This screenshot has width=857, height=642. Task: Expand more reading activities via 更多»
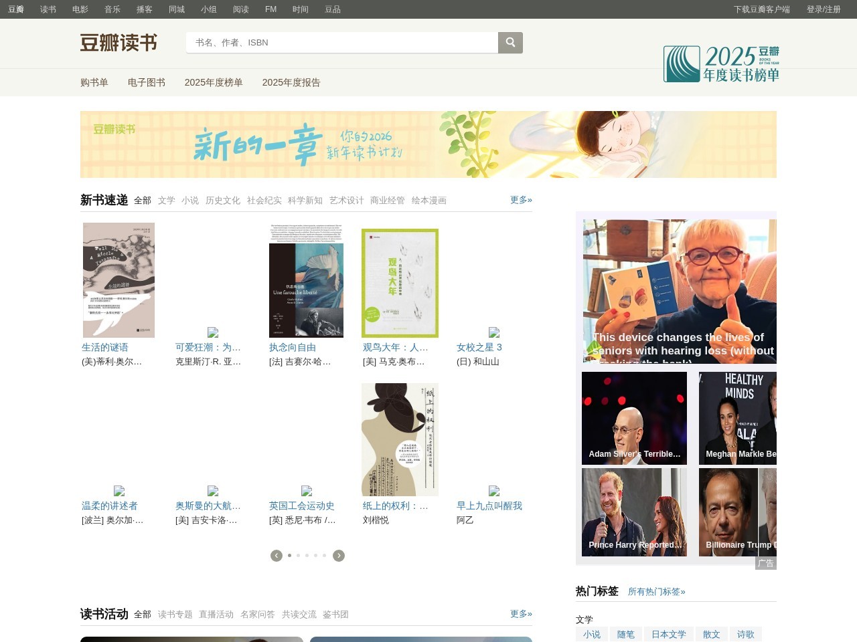tap(521, 614)
